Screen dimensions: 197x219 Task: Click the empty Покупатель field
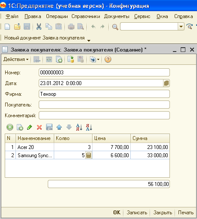point(104,105)
